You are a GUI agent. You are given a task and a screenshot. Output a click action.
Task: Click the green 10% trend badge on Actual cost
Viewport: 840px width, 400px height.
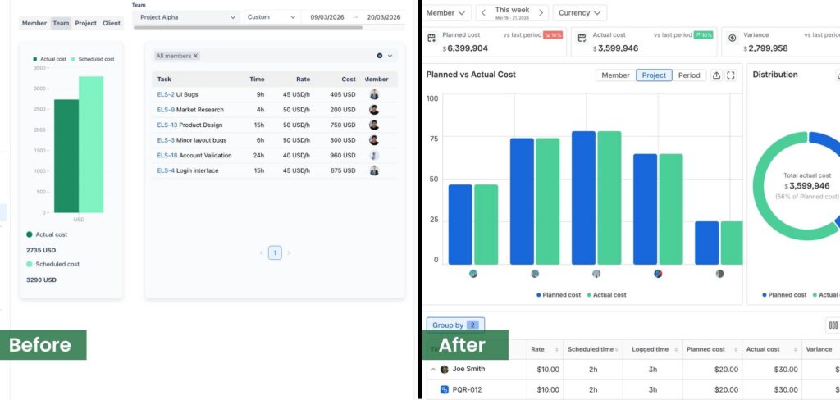pos(703,34)
